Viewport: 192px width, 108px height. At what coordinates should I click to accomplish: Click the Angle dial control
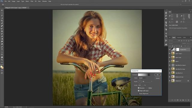(x=140, y=81)
